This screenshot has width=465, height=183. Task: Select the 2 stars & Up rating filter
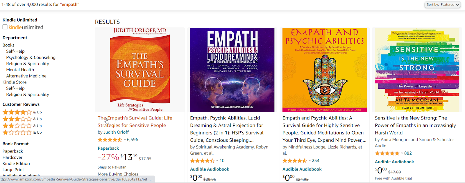[x=17, y=125]
